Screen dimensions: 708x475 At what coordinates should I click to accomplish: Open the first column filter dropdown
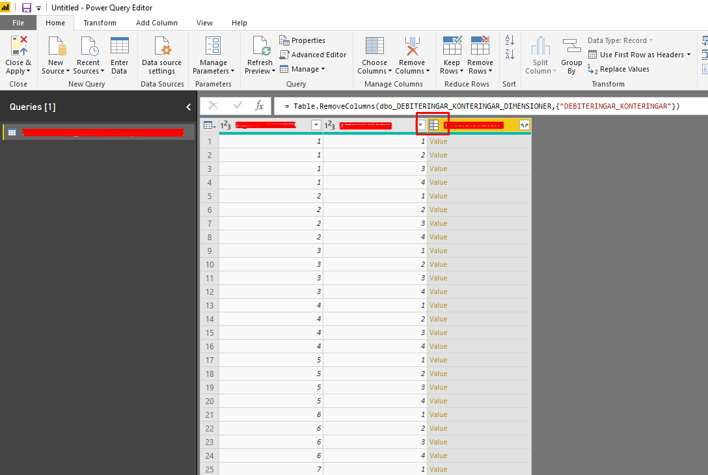point(316,125)
